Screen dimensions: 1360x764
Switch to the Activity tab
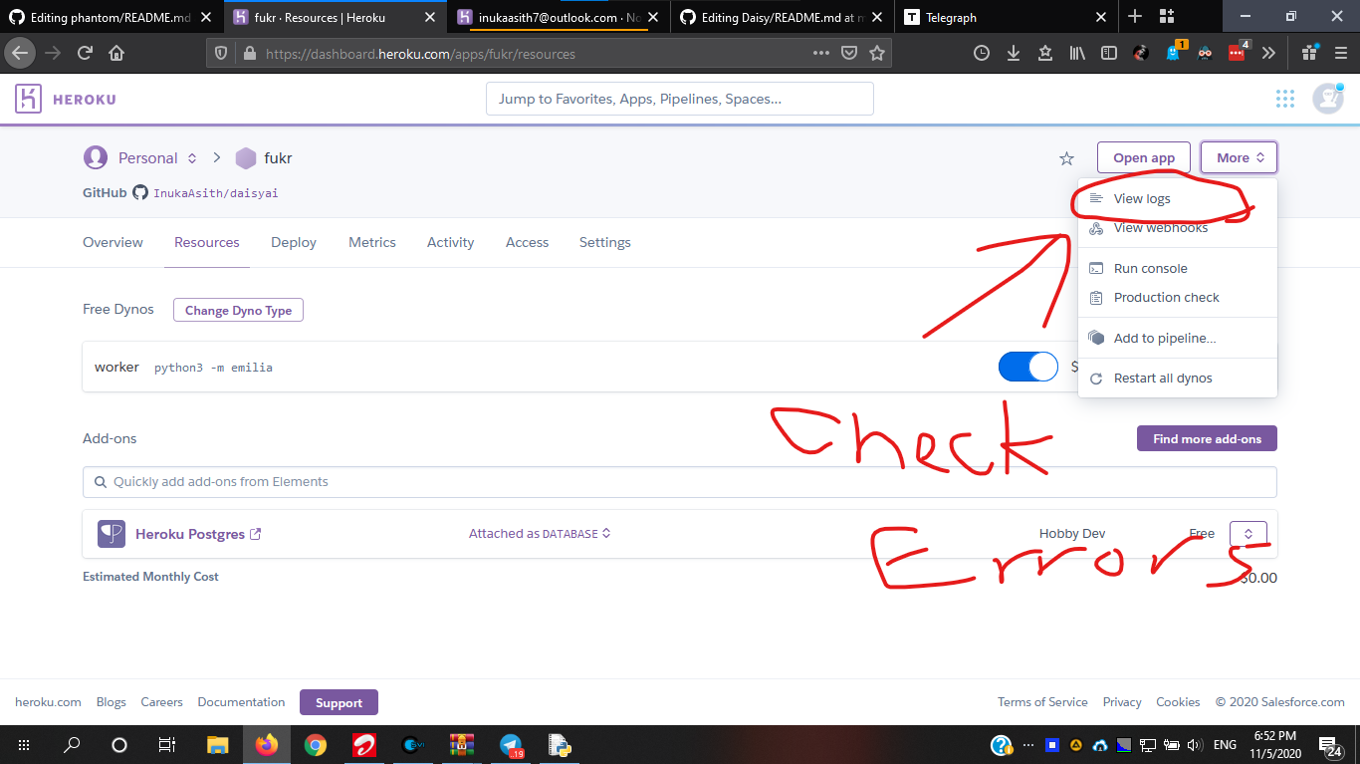450,242
